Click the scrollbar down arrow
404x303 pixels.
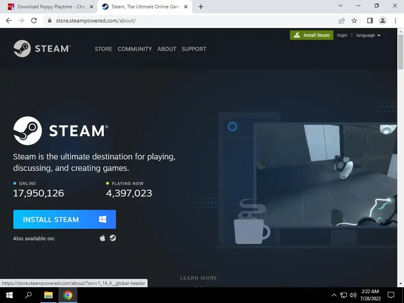click(x=400, y=284)
